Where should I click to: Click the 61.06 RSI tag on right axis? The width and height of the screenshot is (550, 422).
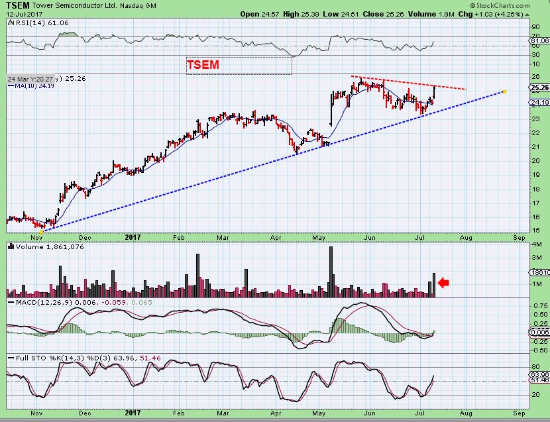click(x=540, y=41)
